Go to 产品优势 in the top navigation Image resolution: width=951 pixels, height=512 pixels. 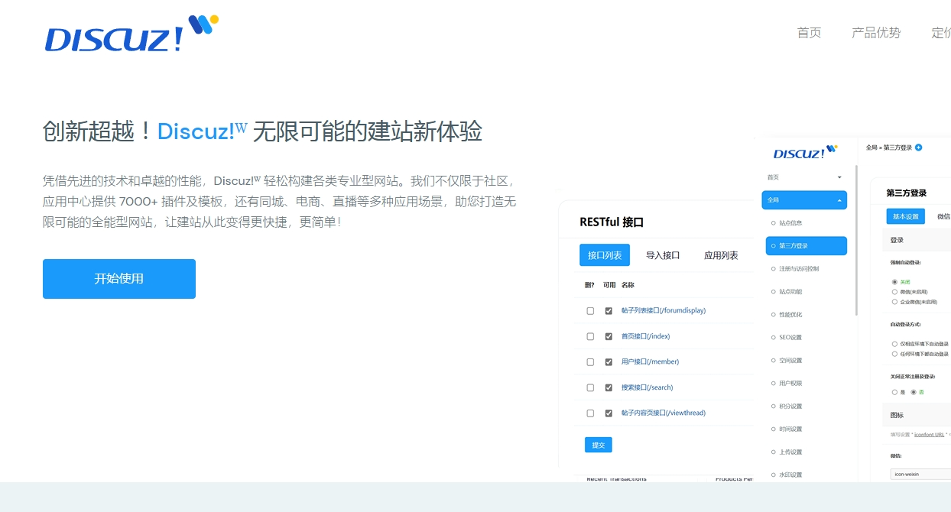[876, 33]
